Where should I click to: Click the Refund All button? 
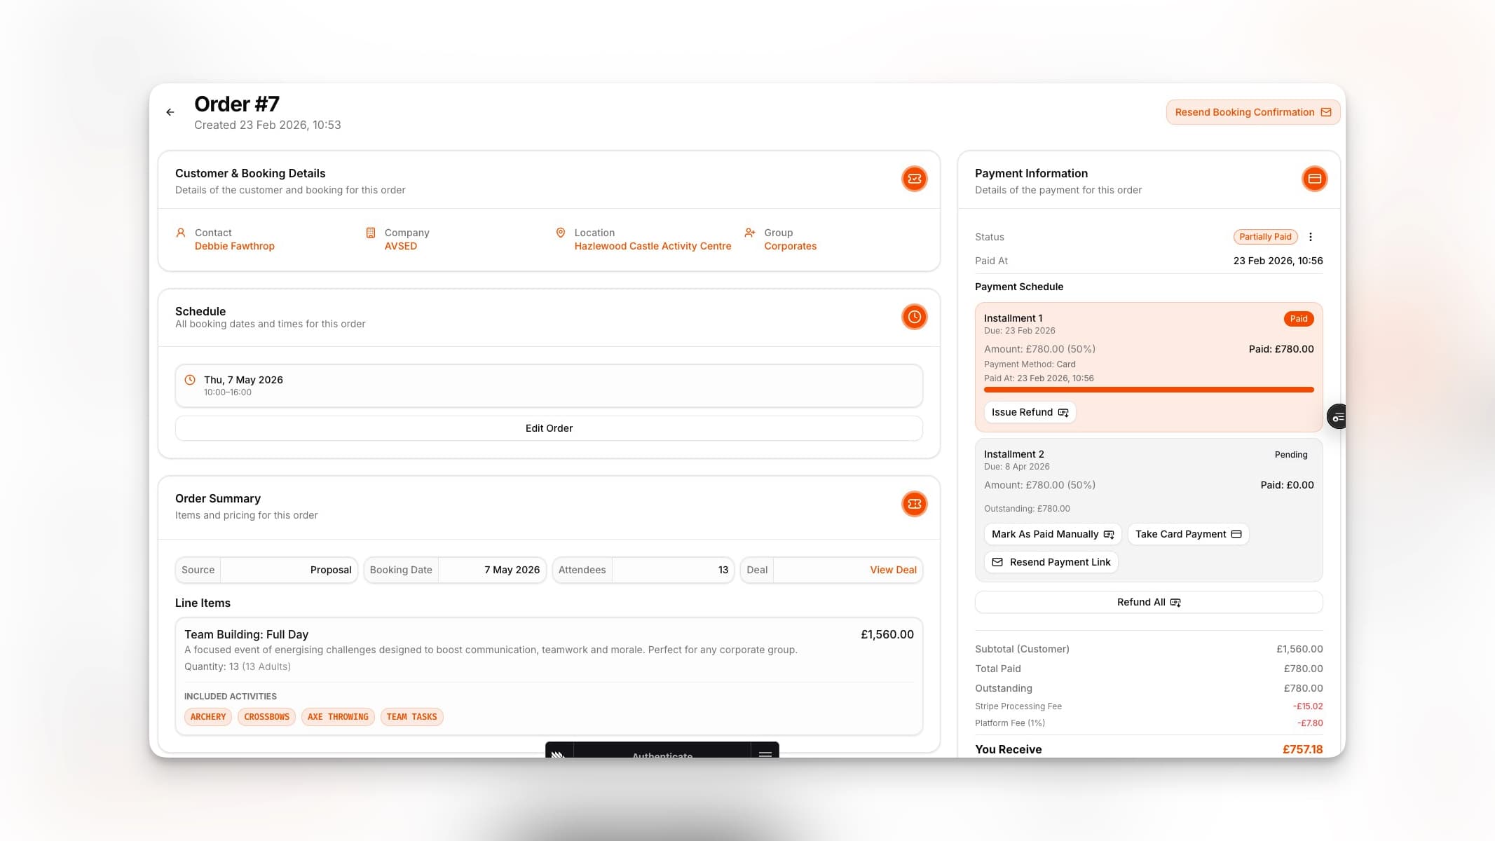pos(1147,601)
